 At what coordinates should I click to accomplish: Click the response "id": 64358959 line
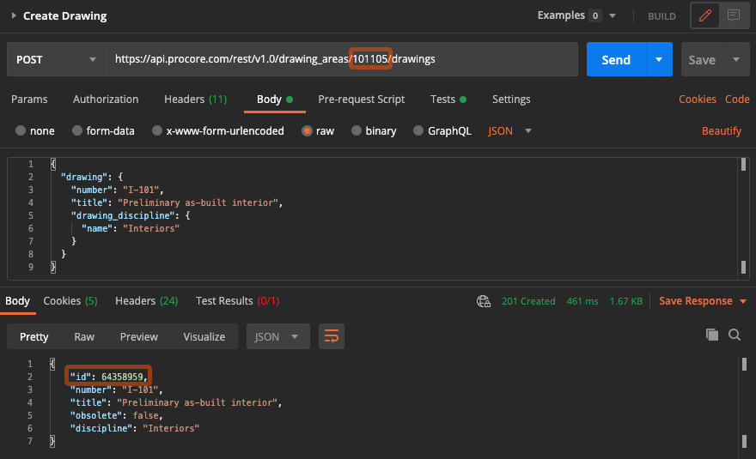pyautogui.click(x=108, y=377)
